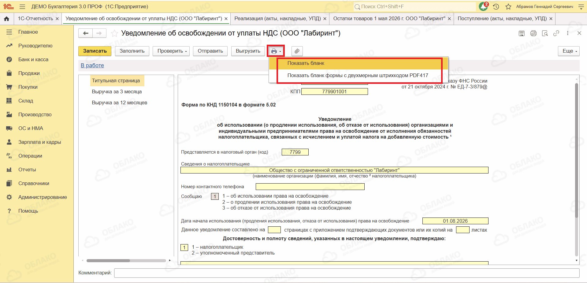The height and width of the screenshot is (283, 587).
Task: Click the Отправить button
Action: coord(210,51)
